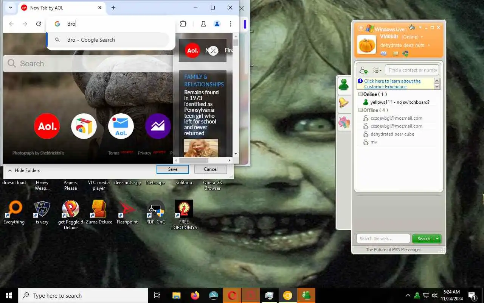The height and width of the screenshot is (303, 484).
Task: Open the Flashpoint desktop shortcut
Action: click(127, 213)
